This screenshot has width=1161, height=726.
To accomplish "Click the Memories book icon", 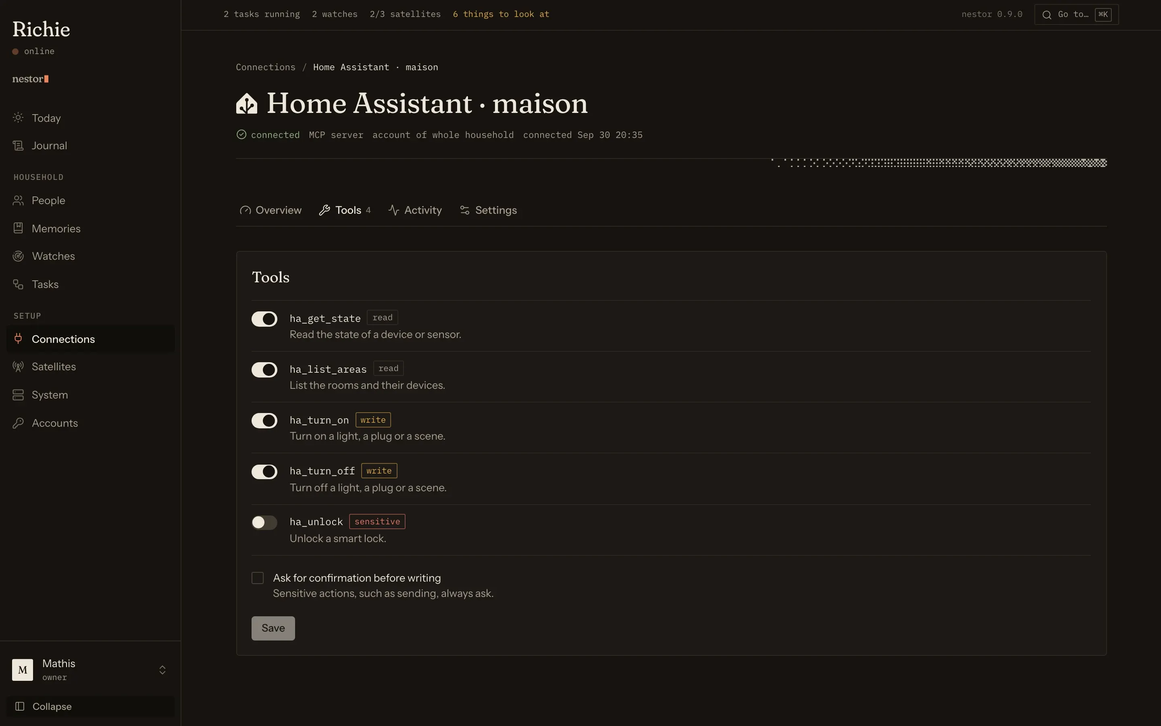I will [18, 228].
